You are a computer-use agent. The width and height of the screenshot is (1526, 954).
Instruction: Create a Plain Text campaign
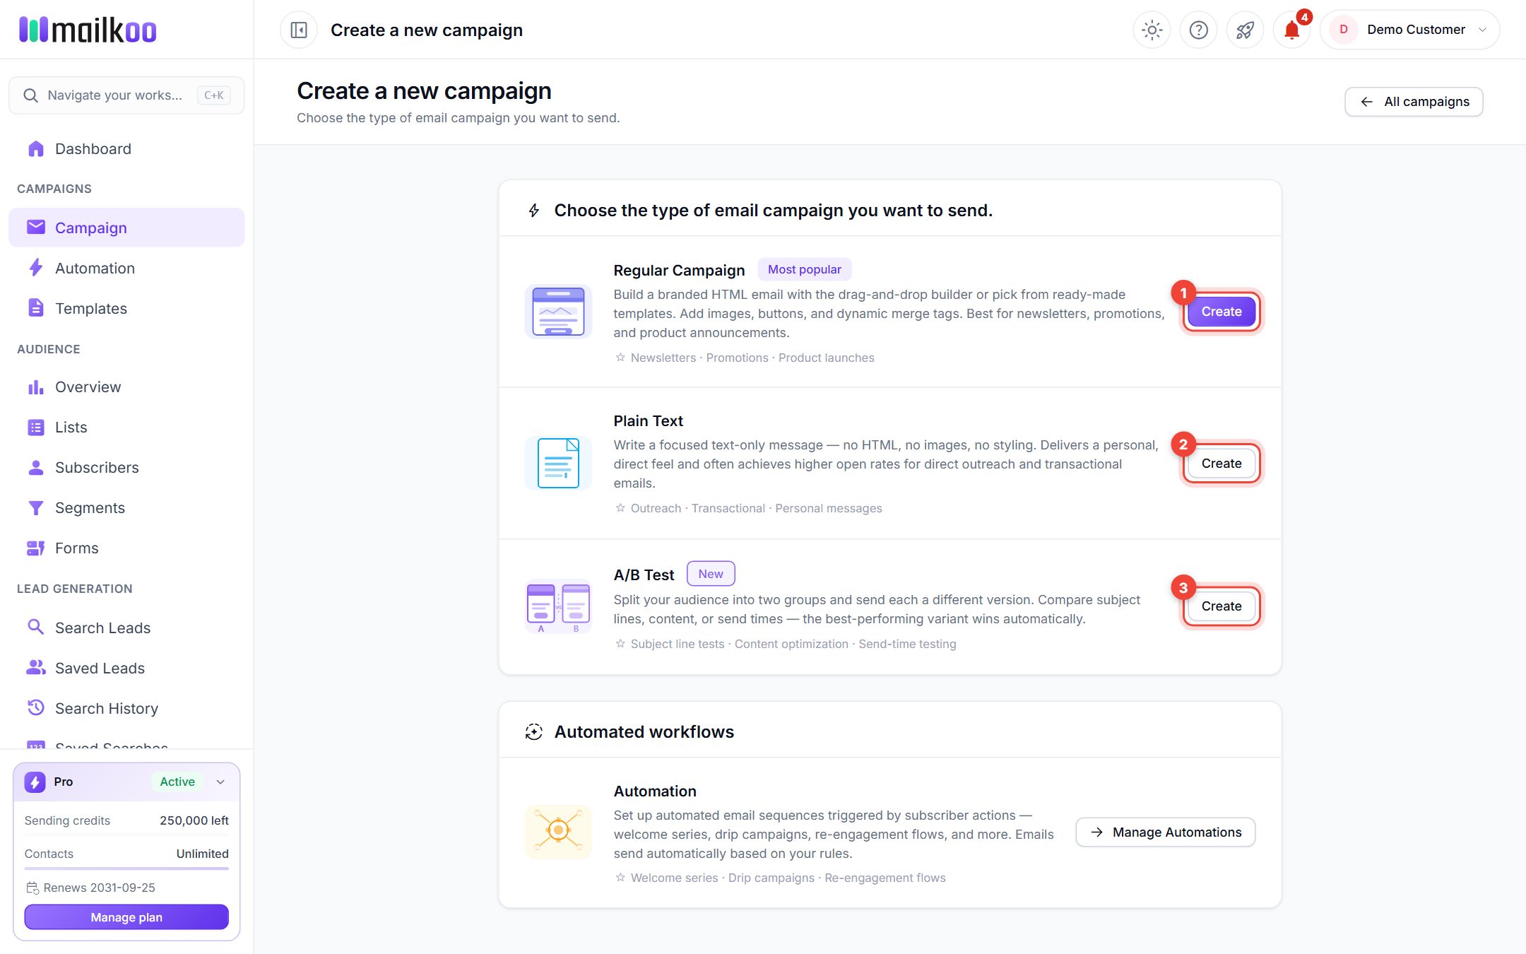tap(1221, 464)
